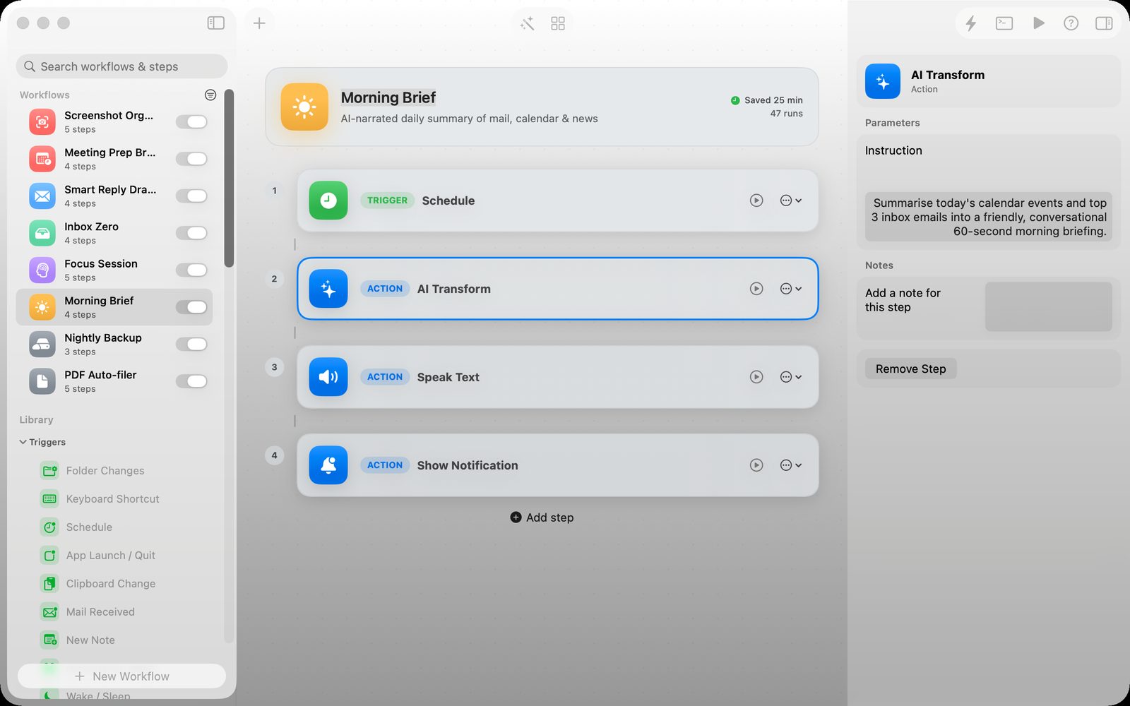
Task: Click the Show Notification bell icon
Action: [328, 465]
